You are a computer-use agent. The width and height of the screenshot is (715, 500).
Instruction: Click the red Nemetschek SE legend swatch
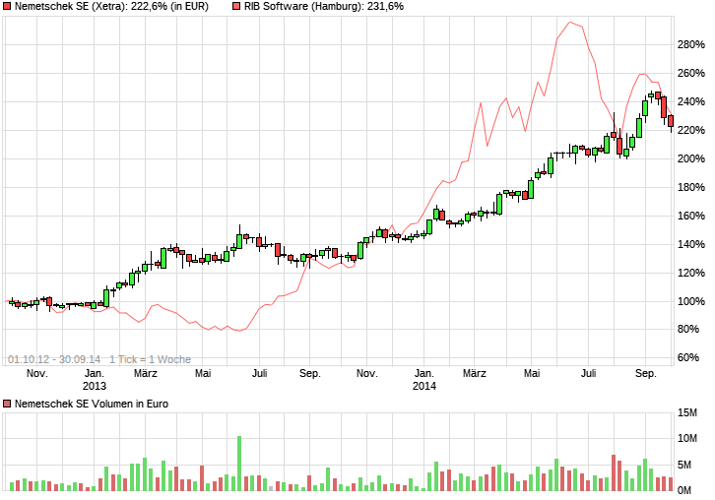click(7, 6)
